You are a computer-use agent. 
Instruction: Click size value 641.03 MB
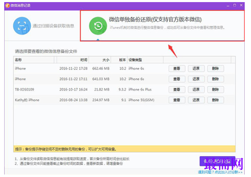point(101,79)
